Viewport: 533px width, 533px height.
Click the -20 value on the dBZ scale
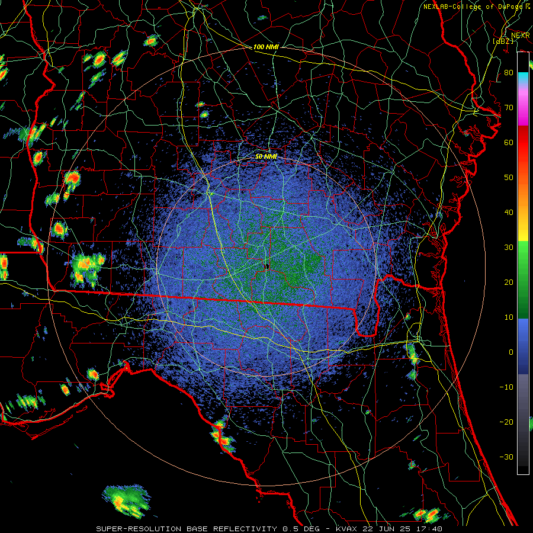[506, 422]
